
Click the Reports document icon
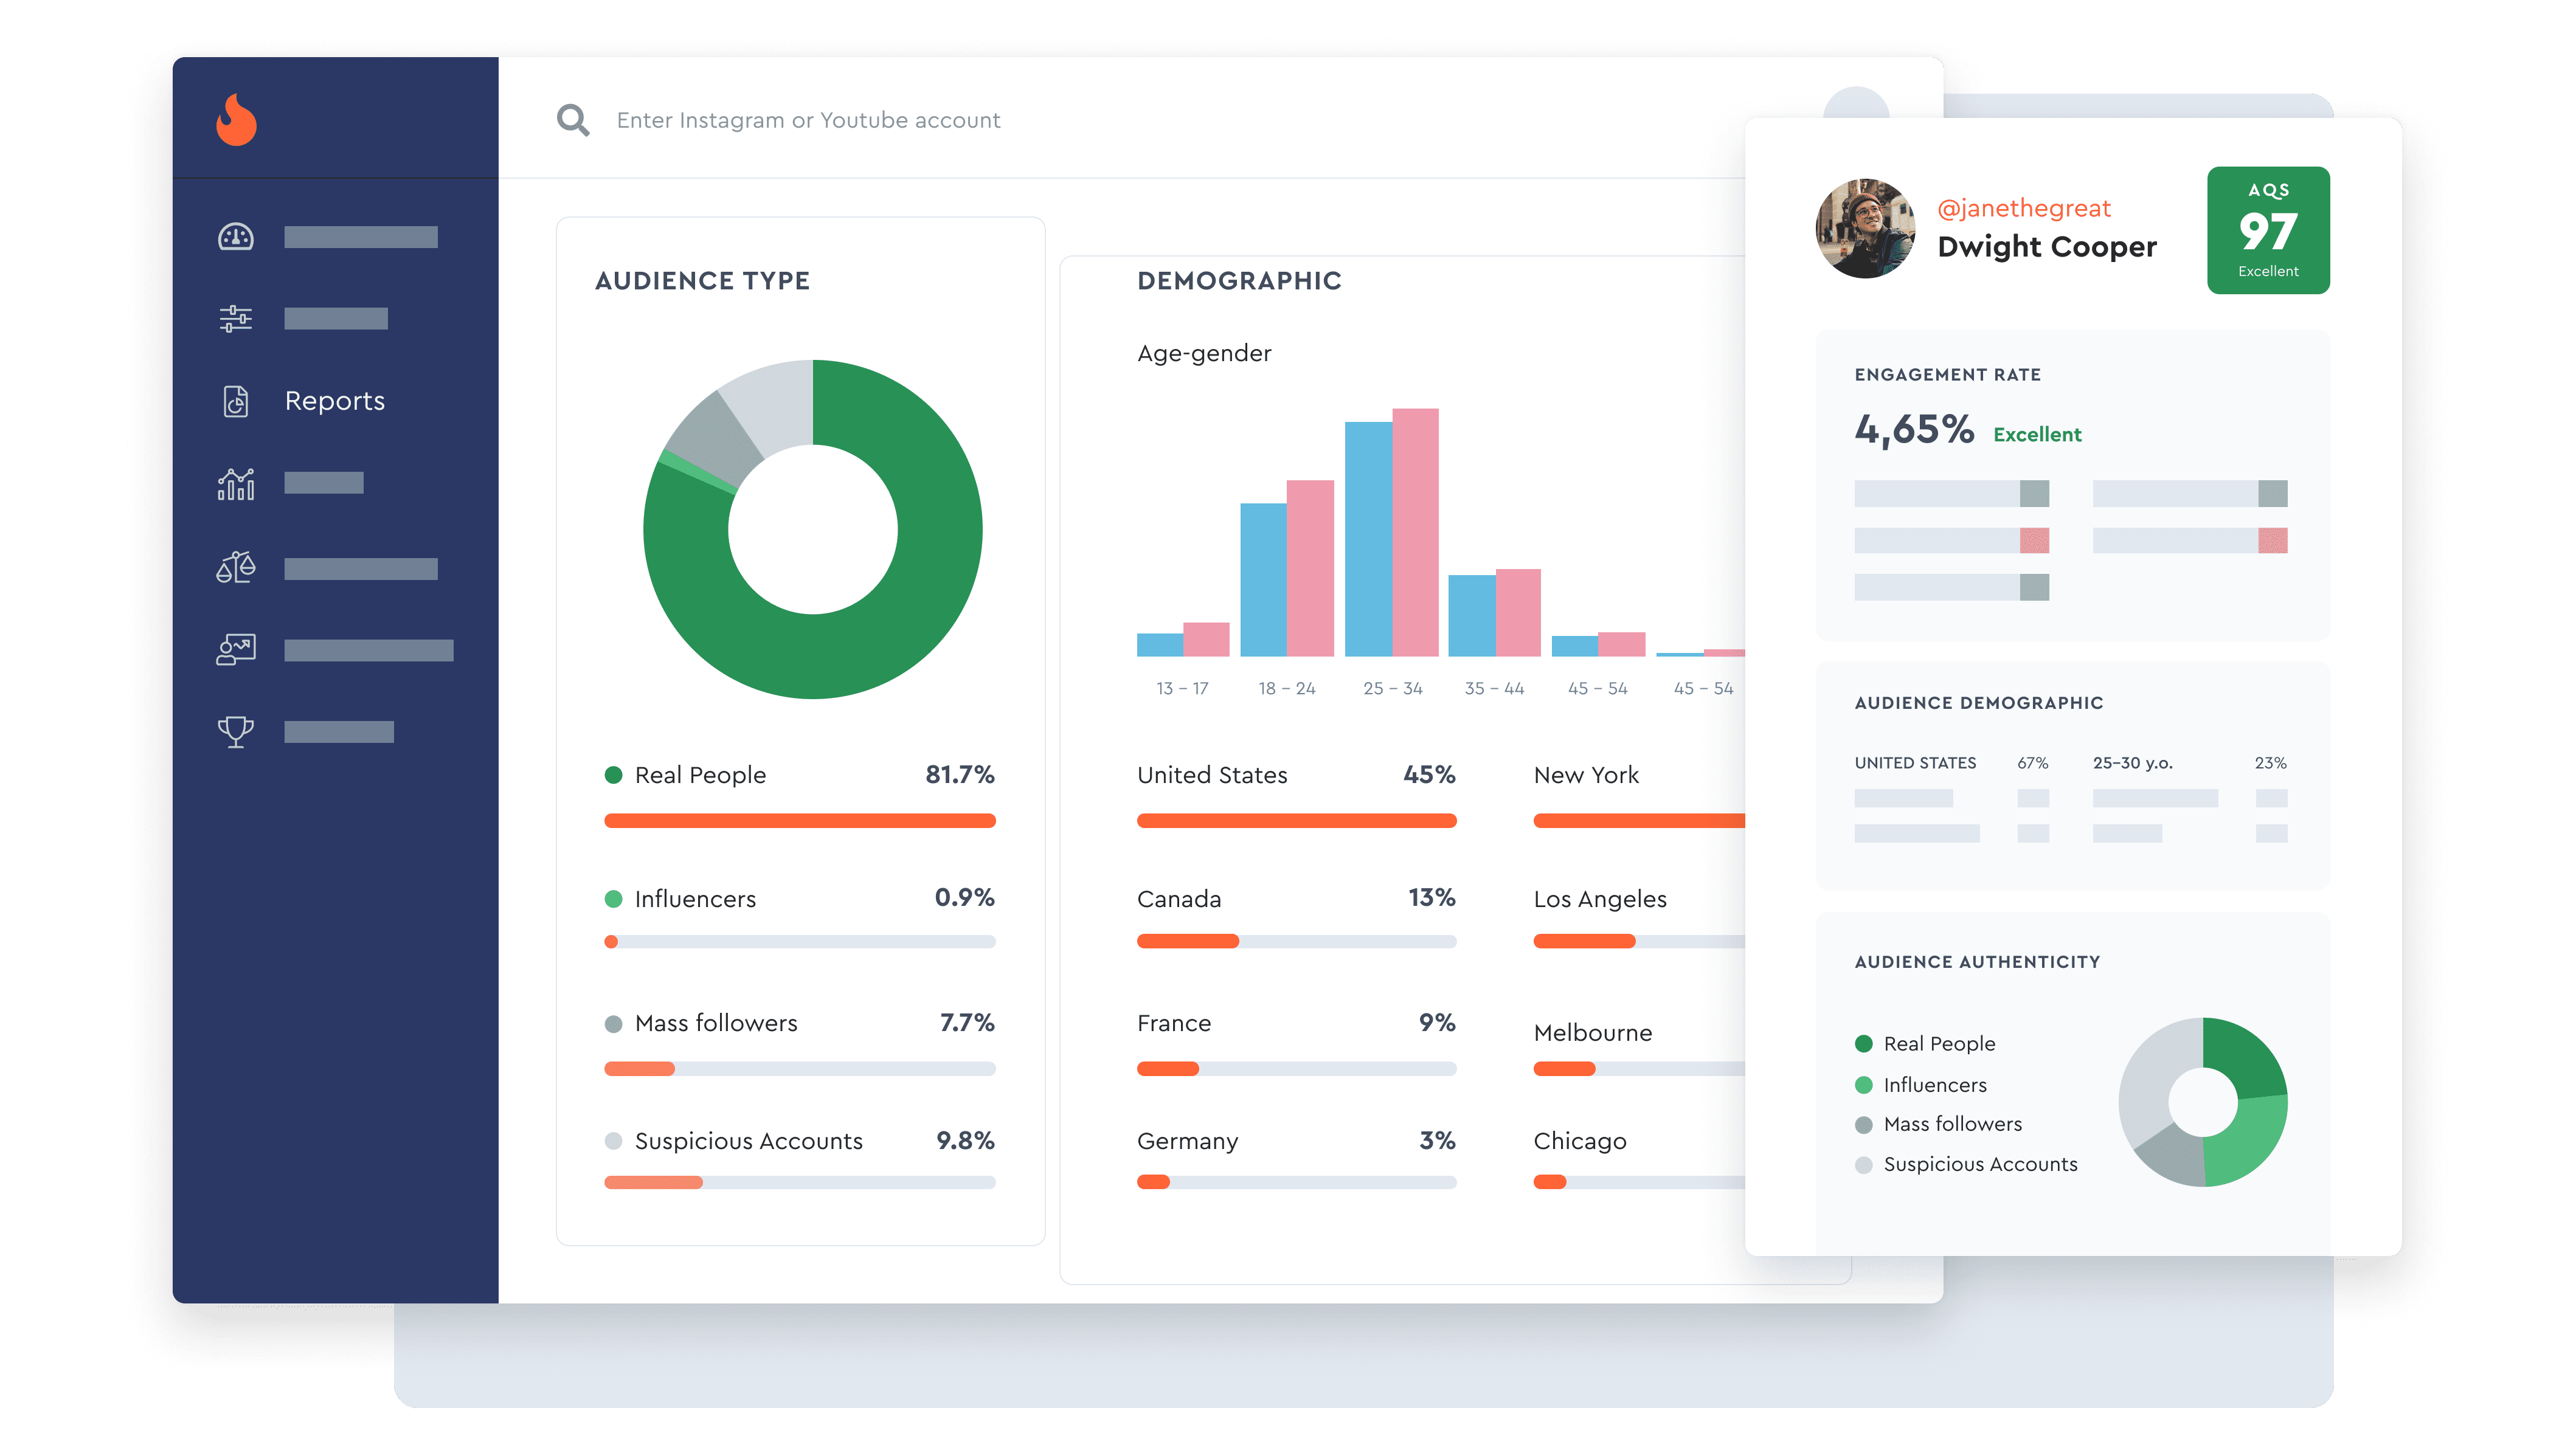tap(236, 400)
